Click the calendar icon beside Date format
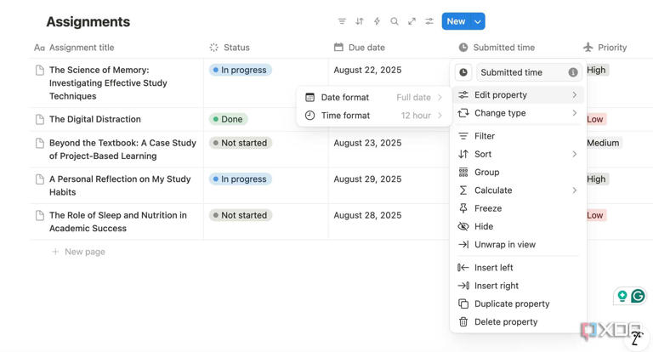The height and width of the screenshot is (352, 653). tap(309, 98)
